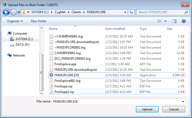This screenshot has width=192, height=118.
Task: Click the ~CXHMIFMS001.log document icon
Action: 51,36
